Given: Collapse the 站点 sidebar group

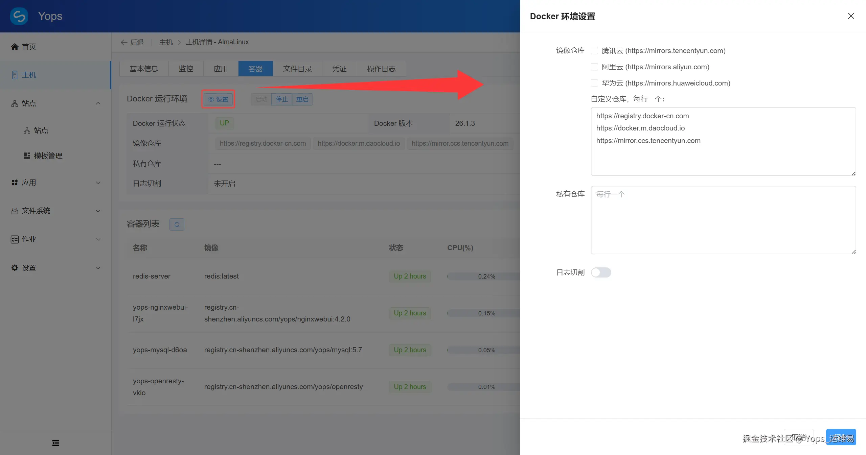Looking at the screenshot, I should coord(98,103).
